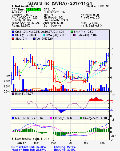Click 'SMA (10): 9.694' legend text

[26, 35]
